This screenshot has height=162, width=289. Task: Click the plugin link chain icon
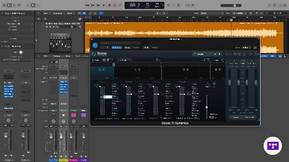coord(255,48)
